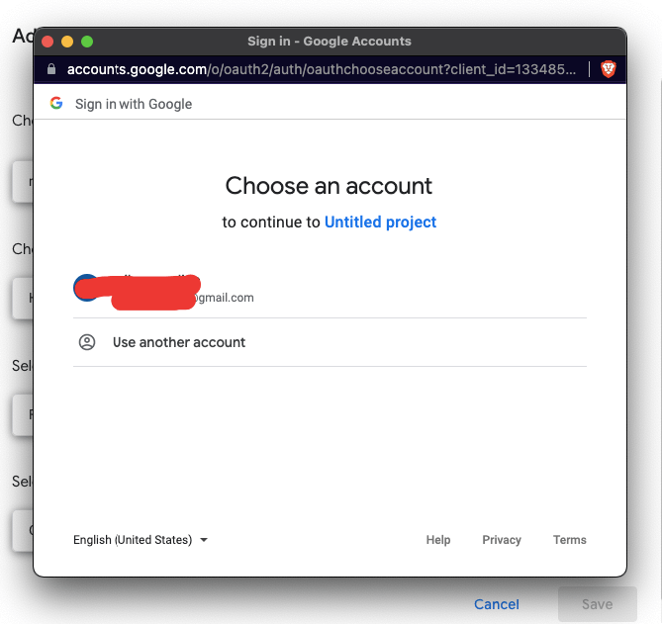
Task: Select the listed gmail.com account
Action: [330, 292]
